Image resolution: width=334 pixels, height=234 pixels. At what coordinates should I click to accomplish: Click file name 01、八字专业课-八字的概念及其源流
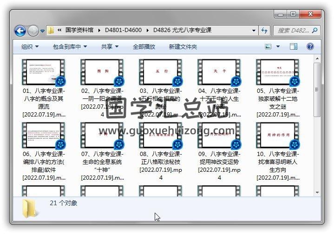tap(44, 103)
